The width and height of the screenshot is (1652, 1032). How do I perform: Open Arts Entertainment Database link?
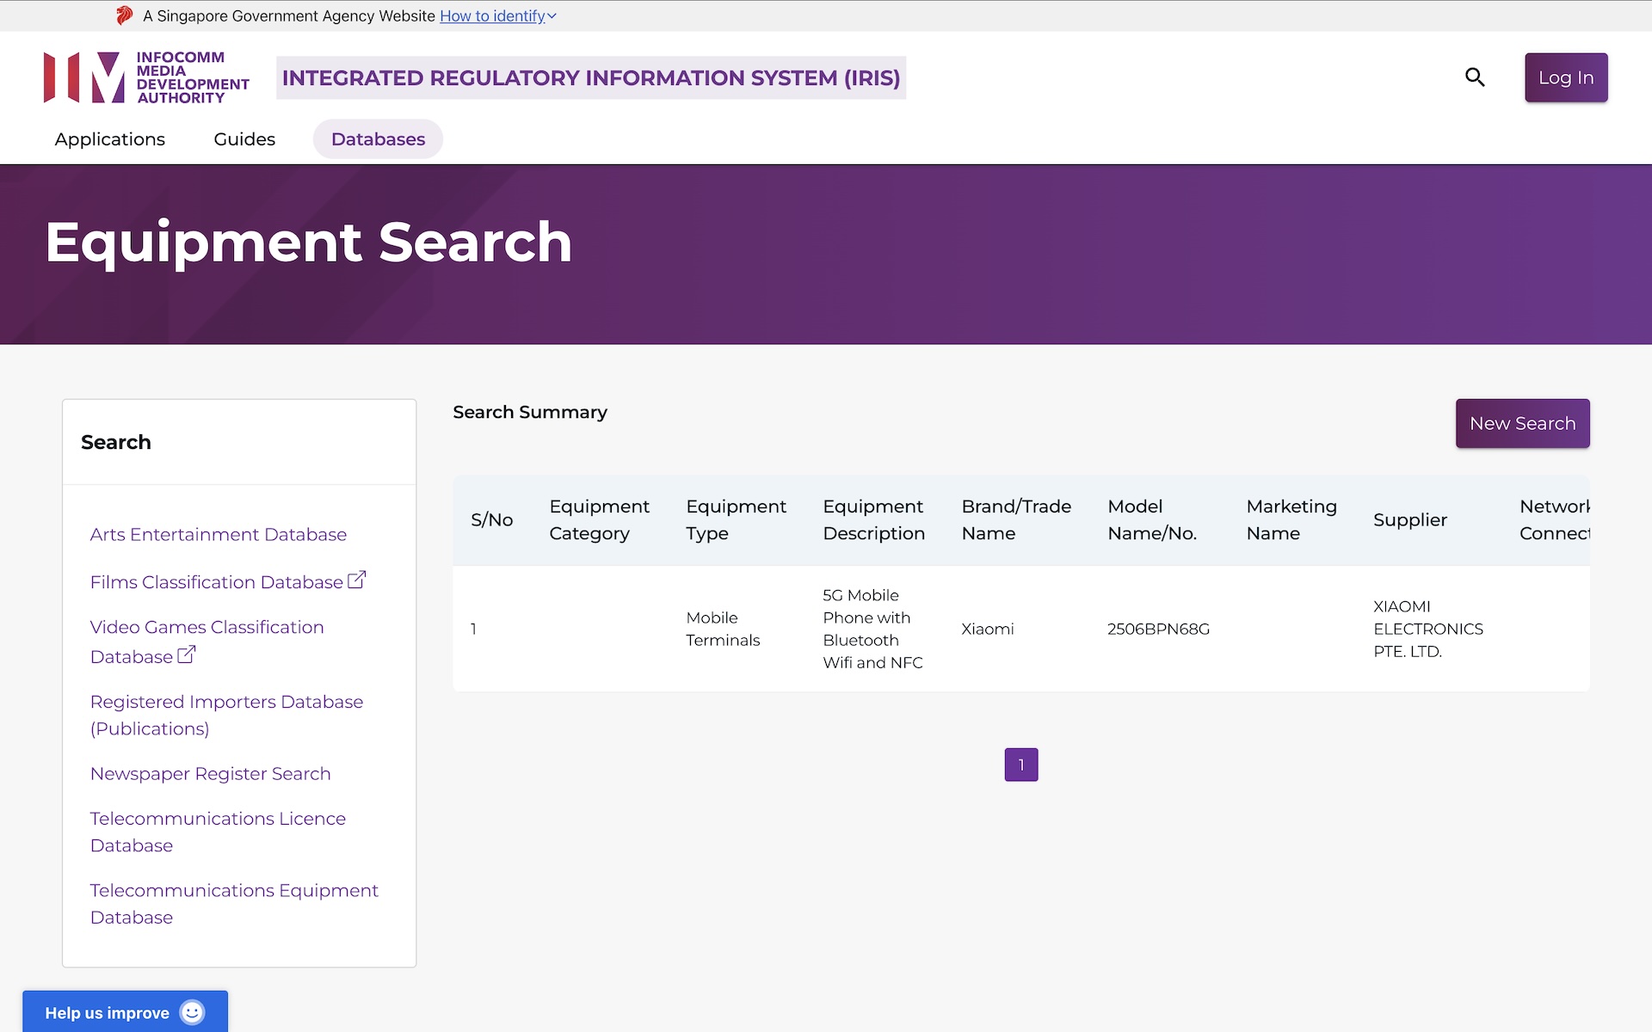[x=218, y=534]
